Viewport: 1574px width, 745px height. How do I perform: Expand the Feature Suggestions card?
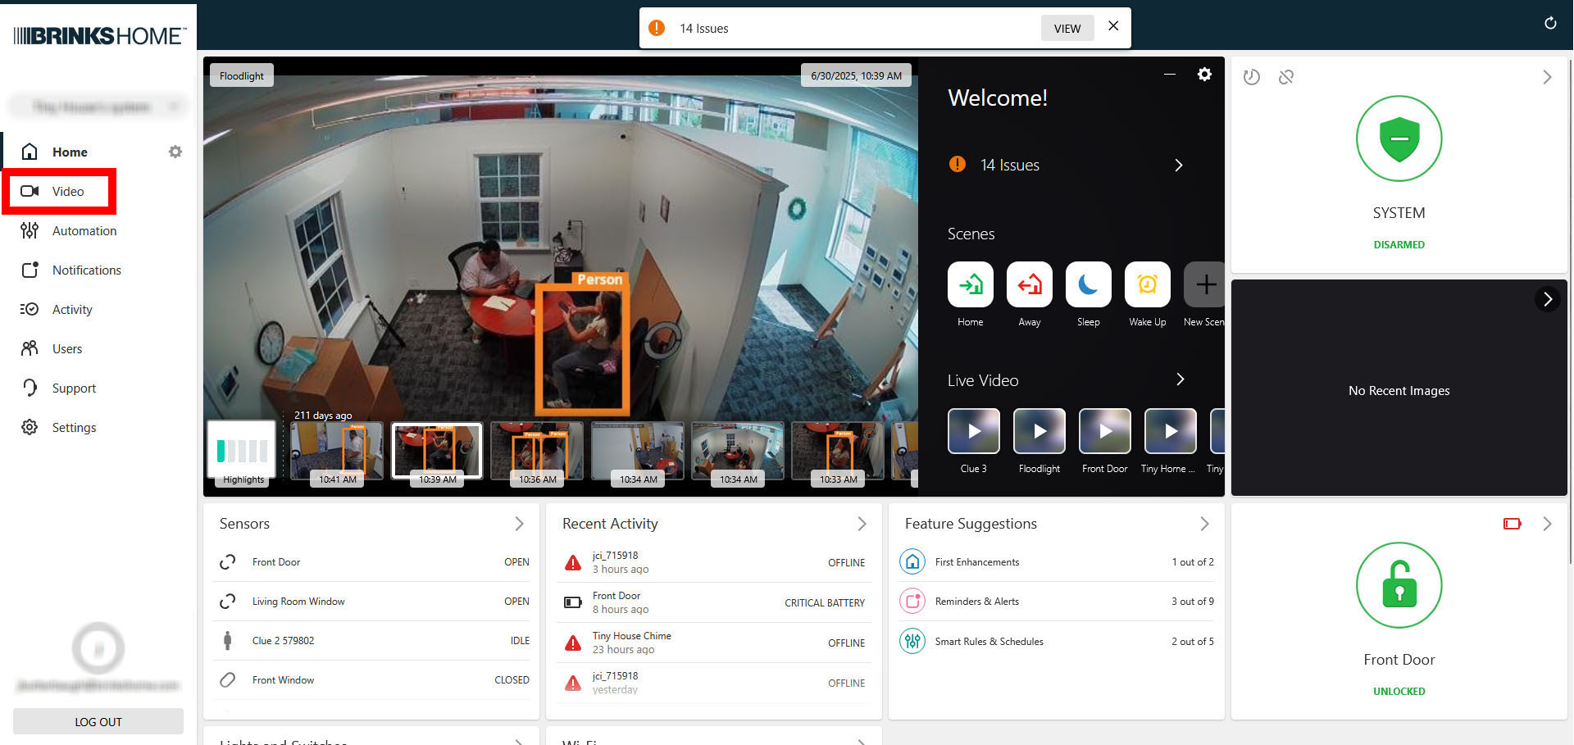pyautogui.click(x=1204, y=524)
